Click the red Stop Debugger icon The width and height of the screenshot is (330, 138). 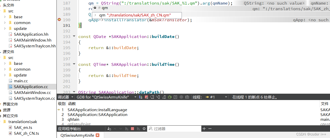tap(146, 97)
